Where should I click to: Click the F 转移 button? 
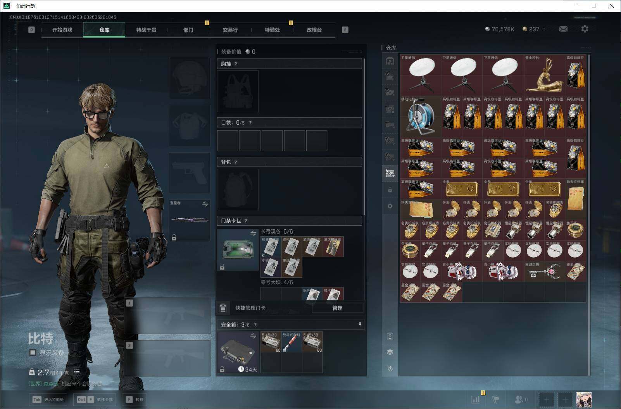135,399
